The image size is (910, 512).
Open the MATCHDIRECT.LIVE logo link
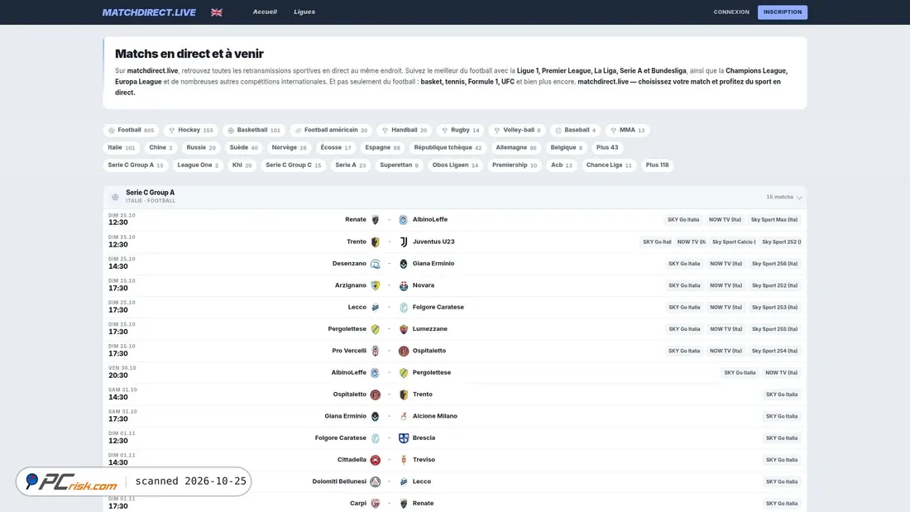[x=149, y=12]
